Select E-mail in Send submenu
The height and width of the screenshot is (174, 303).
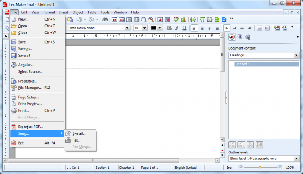[x=80, y=133]
